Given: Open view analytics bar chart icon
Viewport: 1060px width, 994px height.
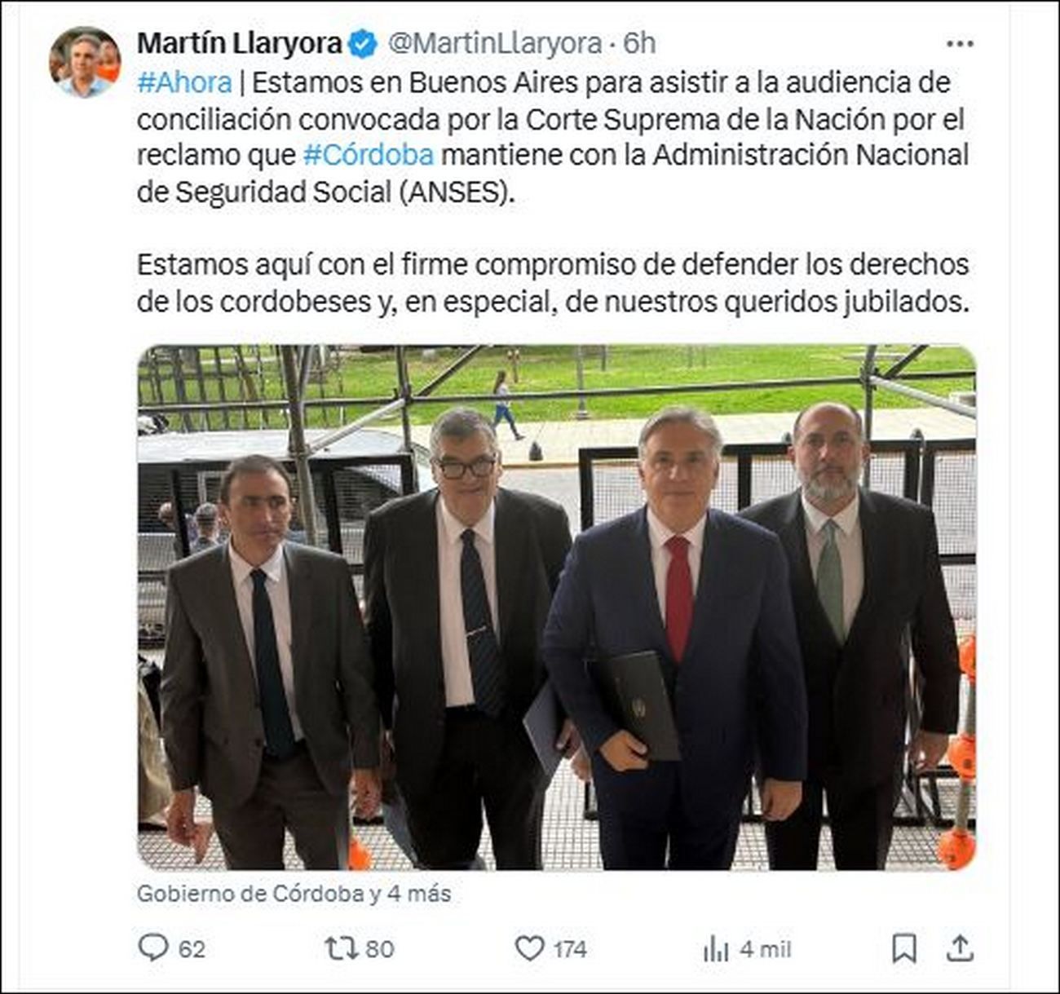Looking at the screenshot, I should click(716, 948).
